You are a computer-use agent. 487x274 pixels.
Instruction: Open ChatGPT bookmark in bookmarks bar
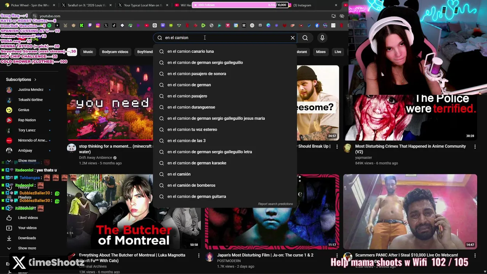(x=154, y=25)
